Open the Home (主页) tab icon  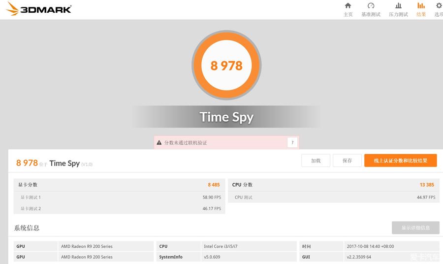[348, 5]
